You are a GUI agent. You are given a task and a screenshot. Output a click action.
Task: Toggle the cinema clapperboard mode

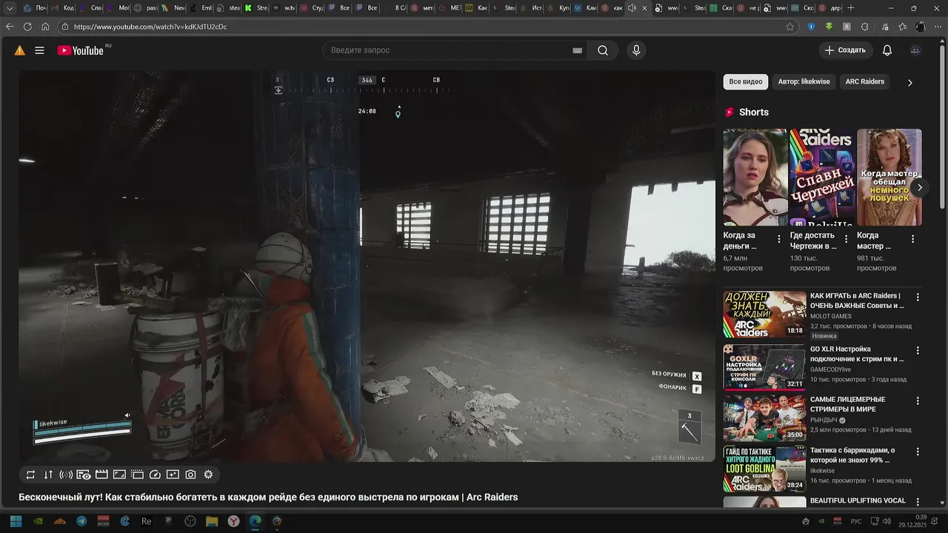pyautogui.click(x=101, y=475)
